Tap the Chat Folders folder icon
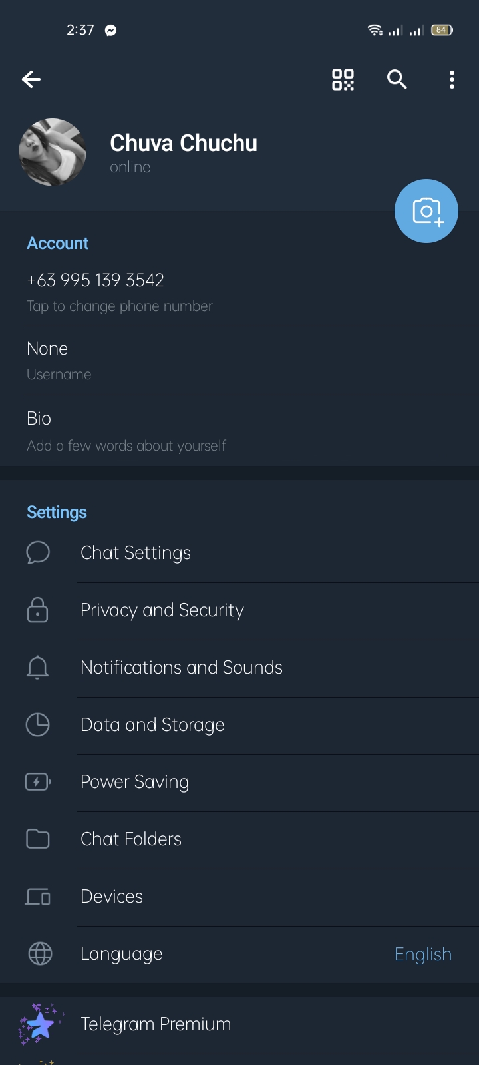Viewport: 479px width, 1065px height. click(x=38, y=839)
